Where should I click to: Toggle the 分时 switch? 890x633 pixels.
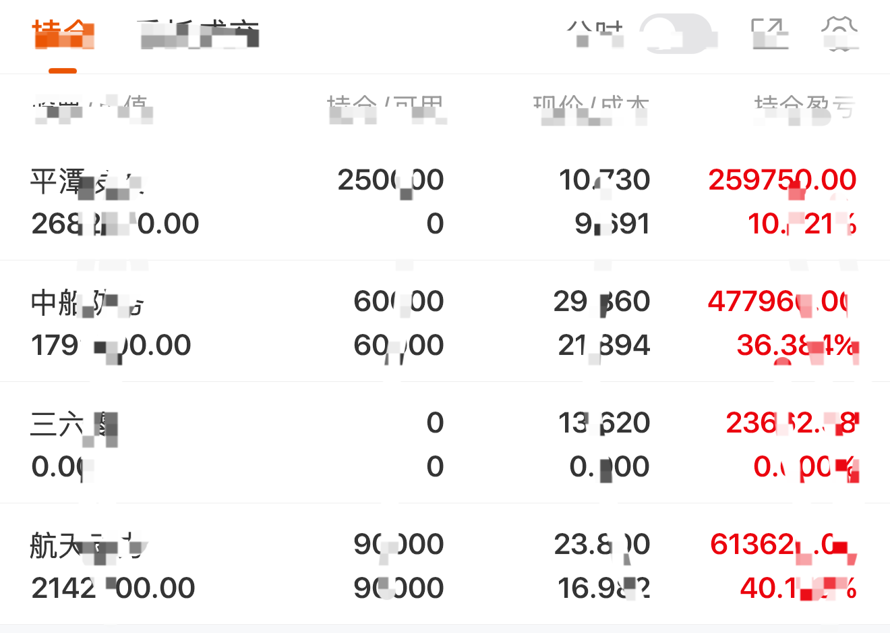[676, 34]
